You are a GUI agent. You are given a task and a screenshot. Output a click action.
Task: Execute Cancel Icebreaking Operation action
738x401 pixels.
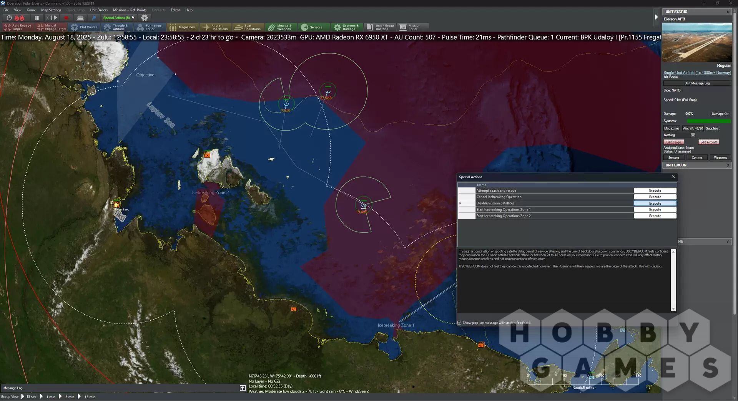(x=655, y=197)
